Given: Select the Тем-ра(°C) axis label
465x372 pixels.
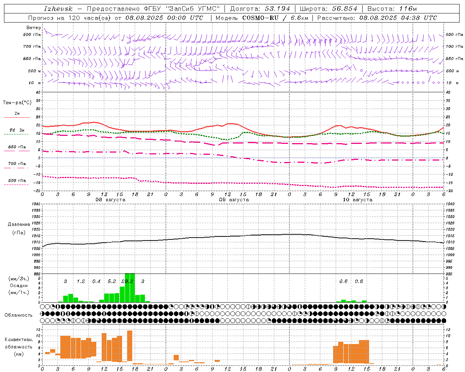Looking at the screenshot, I should (17, 102).
